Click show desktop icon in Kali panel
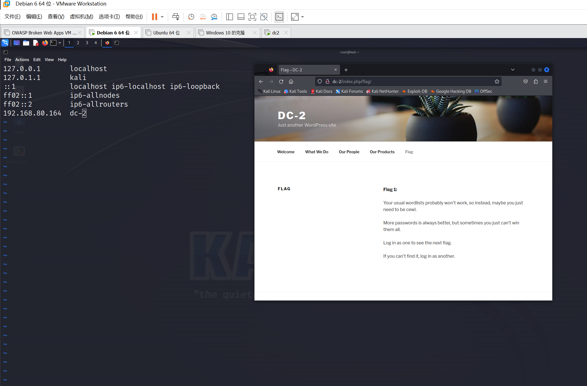 pyautogui.click(x=17, y=43)
